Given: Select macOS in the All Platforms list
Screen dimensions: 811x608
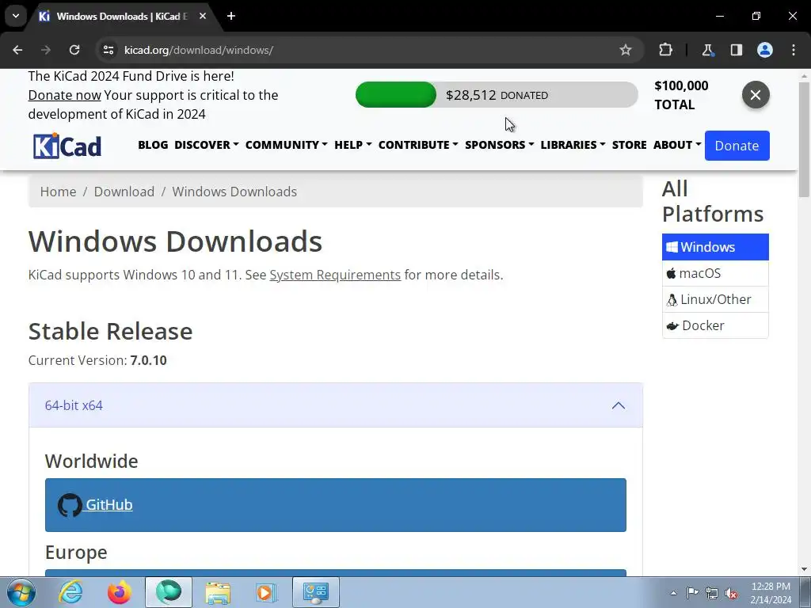Looking at the screenshot, I should point(715,273).
